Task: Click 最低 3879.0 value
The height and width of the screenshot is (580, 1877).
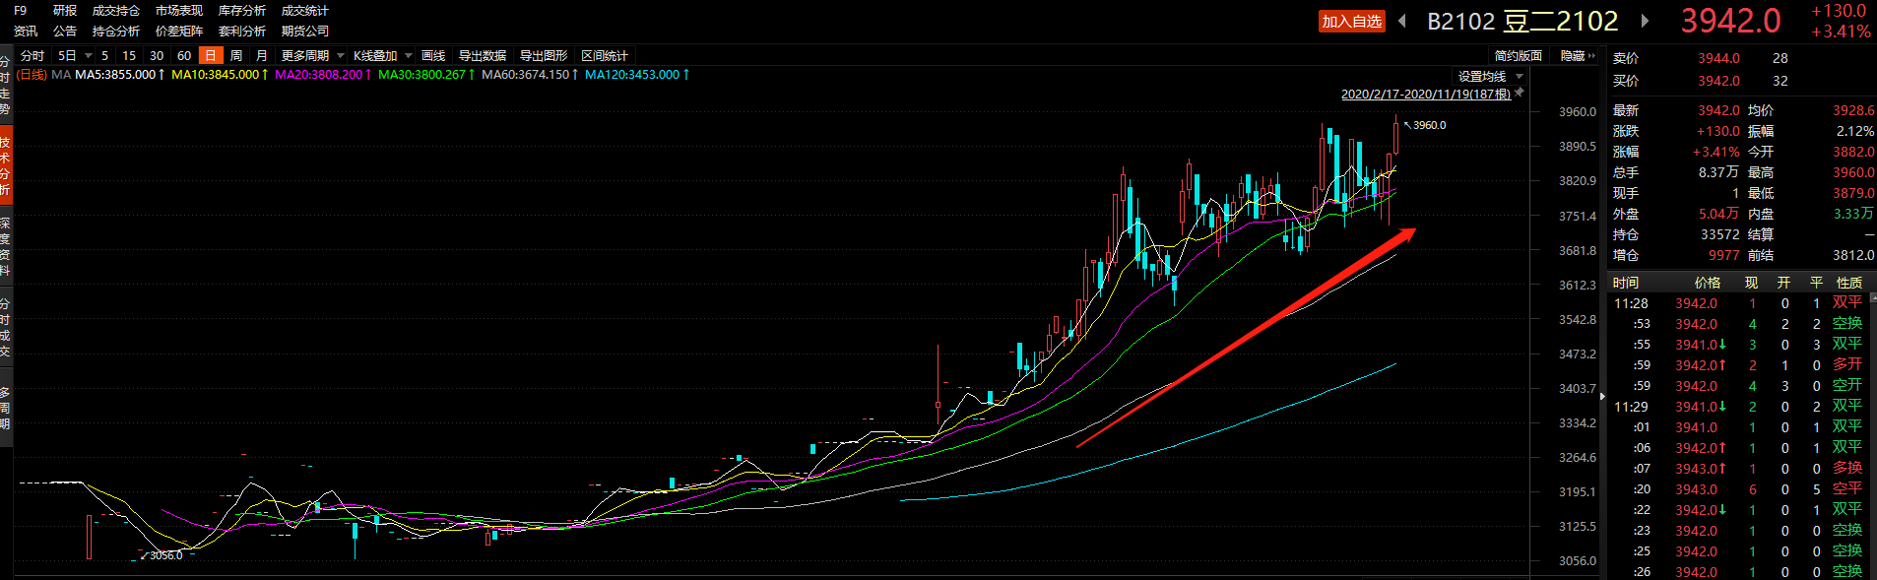Action: 1853,193
